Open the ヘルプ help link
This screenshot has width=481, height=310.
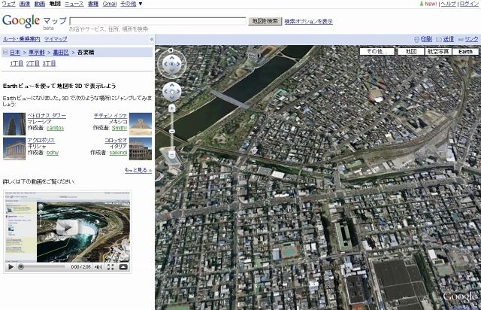[448, 4]
